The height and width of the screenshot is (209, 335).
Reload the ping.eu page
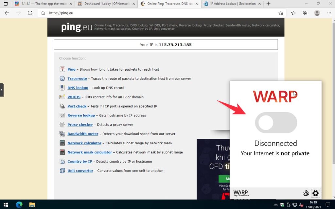(30, 13)
